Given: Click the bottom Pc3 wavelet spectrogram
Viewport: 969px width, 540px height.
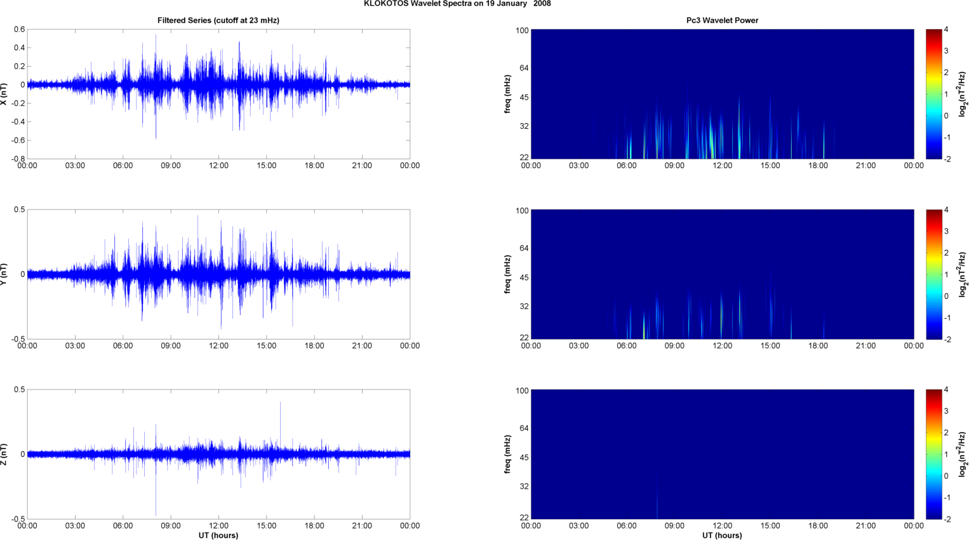Looking at the screenshot, I should [x=722, y=454].
